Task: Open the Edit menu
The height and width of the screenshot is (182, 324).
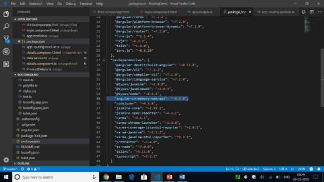Action: [22, 3]
